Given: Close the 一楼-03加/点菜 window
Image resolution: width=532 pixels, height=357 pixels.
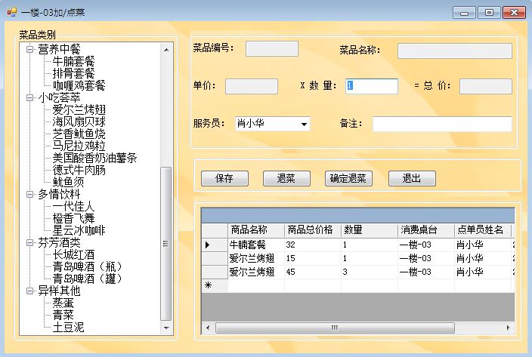Looking at the screenshot, I should click(514, 13).
